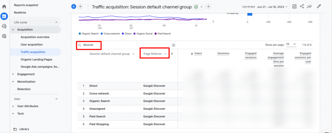
Task: Open the Rows per page dropdown
Action: click(291, 44)
